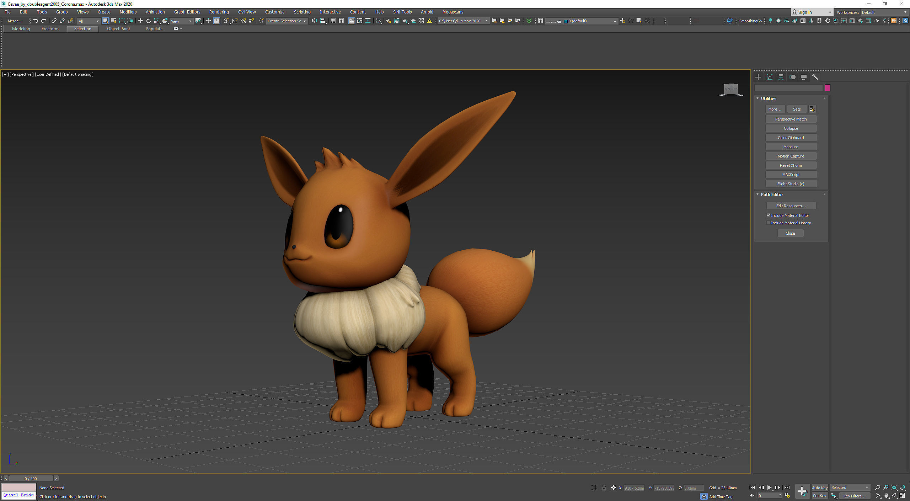This screenshot has width=910, height=501.
Task: Toggle the Selection Lock padlock icon
Action: coord(604,488)
